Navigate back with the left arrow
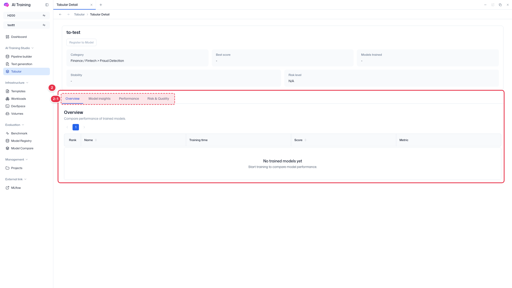The height and width of the screenshot is (288, 512). 60,14
